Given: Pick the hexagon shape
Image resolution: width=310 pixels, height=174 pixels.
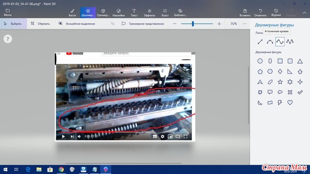Looking at the screenshot, I should (x=270, y=71).
